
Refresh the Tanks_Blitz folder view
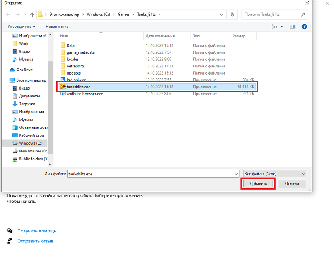pyautogui.click(x=232, y=15)
